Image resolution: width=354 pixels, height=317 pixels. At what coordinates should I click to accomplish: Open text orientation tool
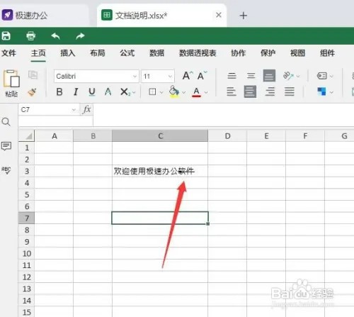(x=288, y=76)
